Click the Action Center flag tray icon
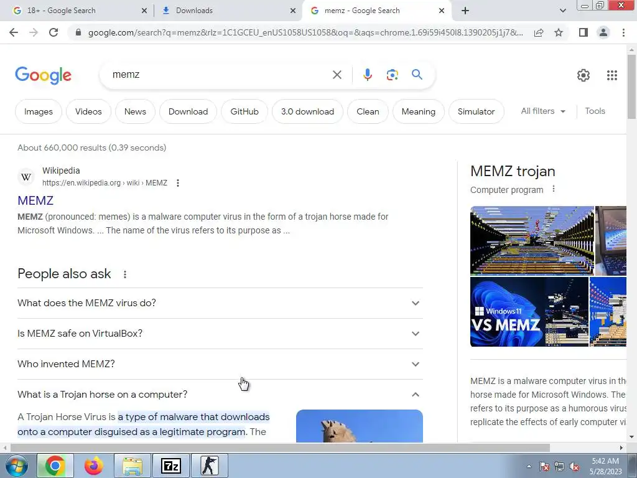 coord(544,466)
